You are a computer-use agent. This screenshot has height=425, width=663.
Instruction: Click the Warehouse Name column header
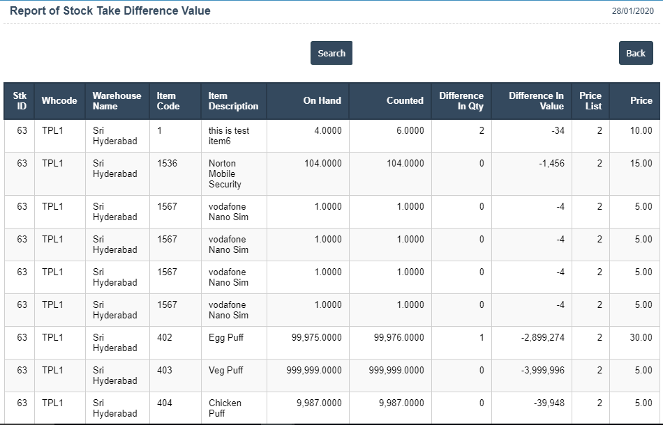[117, 101]
